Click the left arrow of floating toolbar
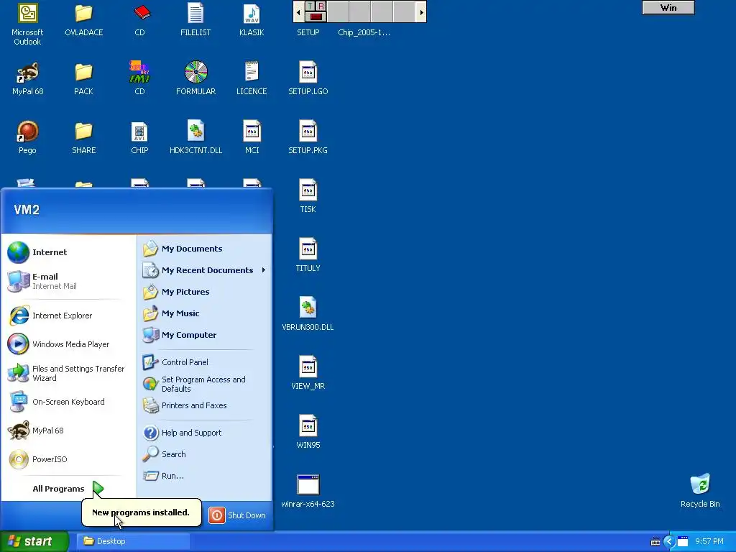 (298, 11)
